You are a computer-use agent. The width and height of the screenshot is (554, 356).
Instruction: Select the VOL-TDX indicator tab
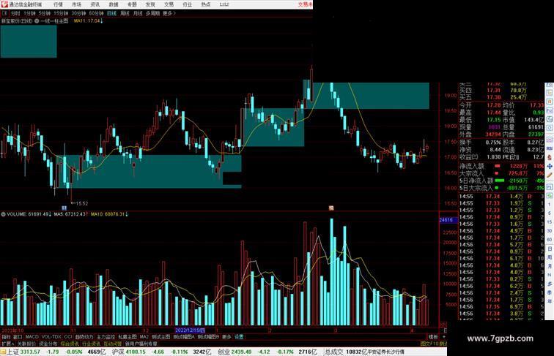pyautogui.click(x=51, y=337)
